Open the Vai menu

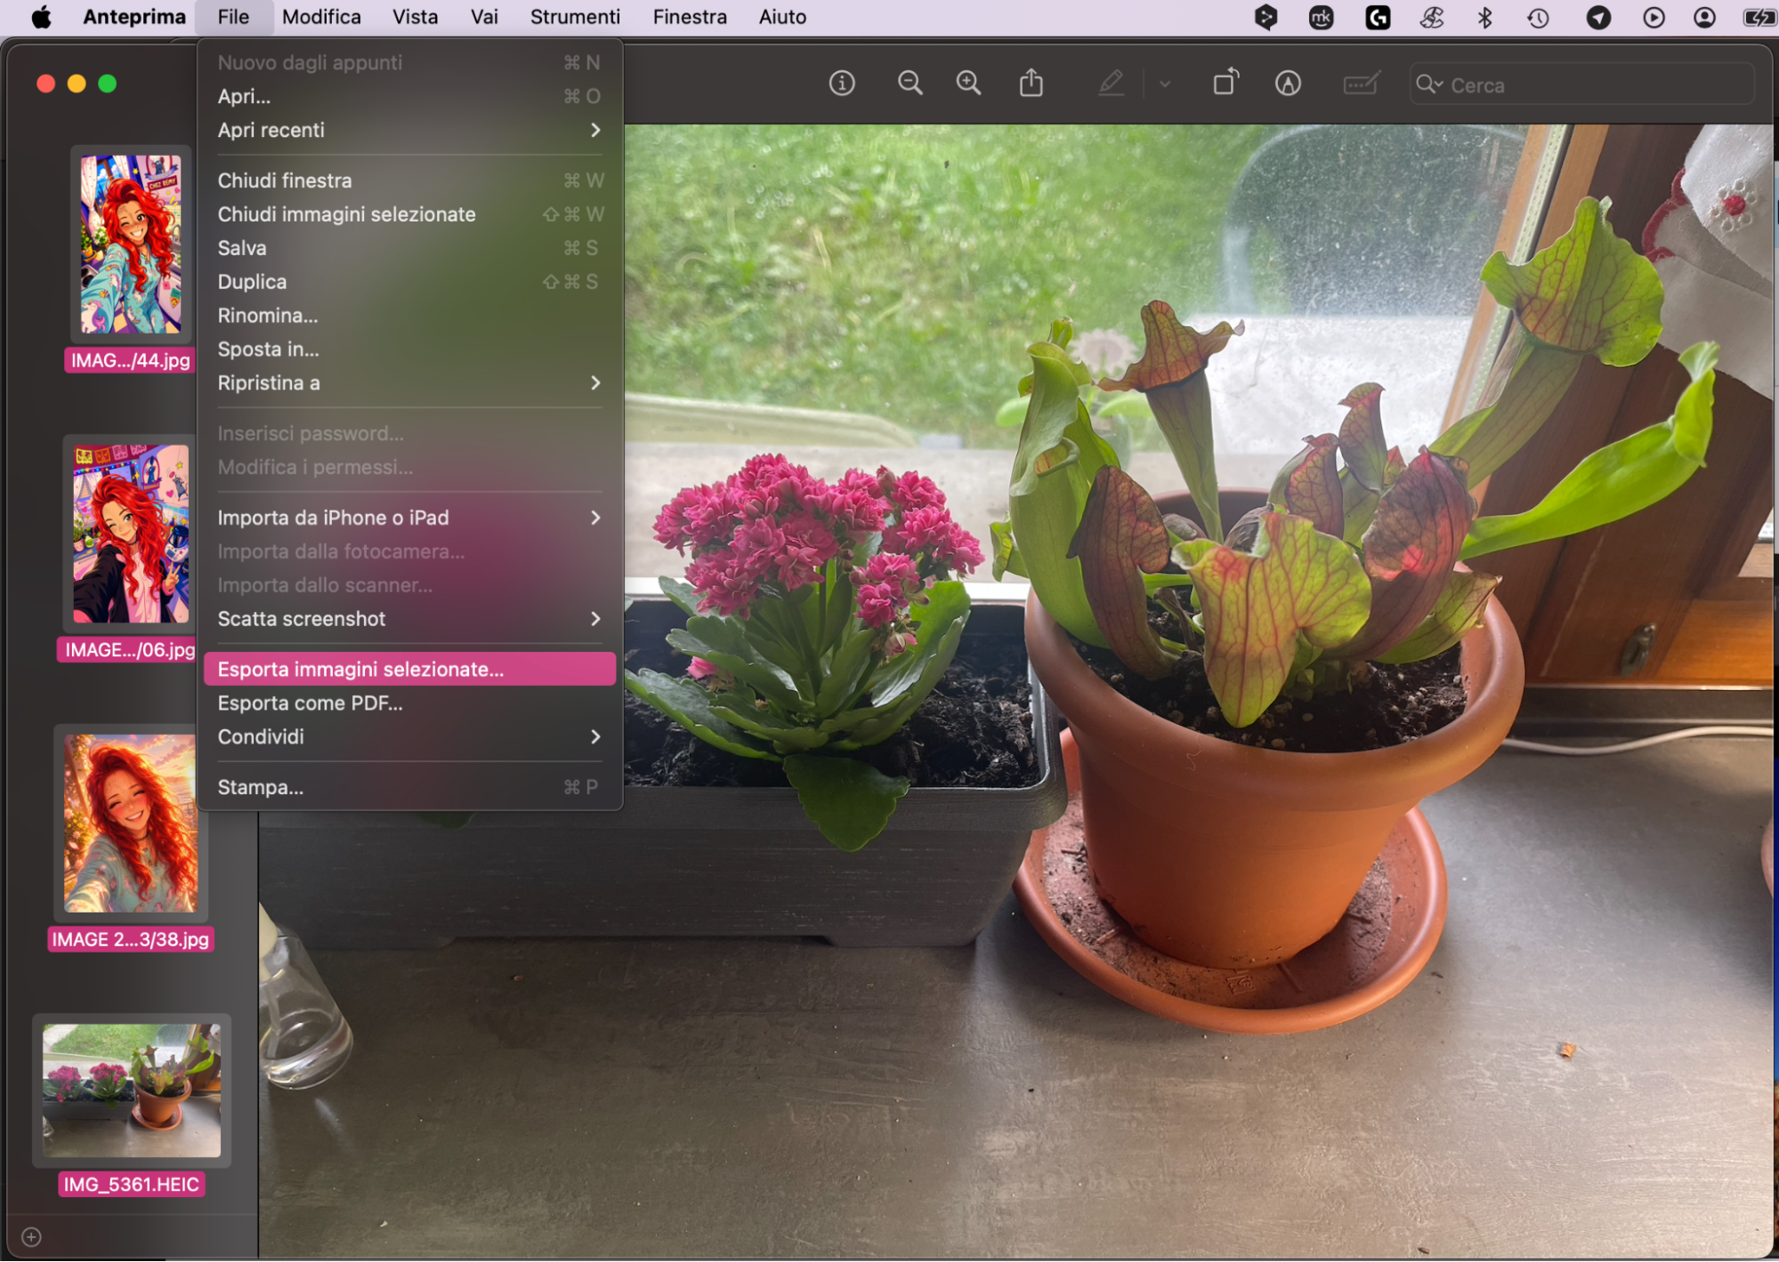pos(484,17)
